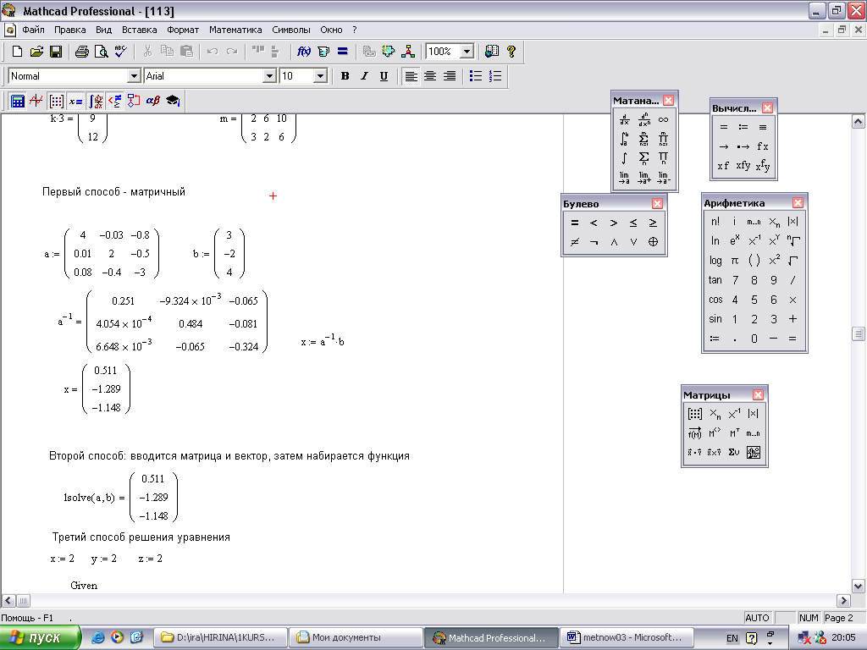Insert pi constant from Арифметика palette

(734, 261)
